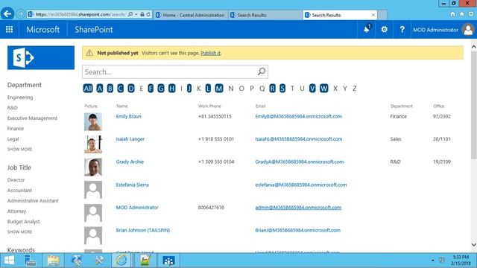Filter people by All
This screenshot has width=477, height=268.
coord(88,88)
